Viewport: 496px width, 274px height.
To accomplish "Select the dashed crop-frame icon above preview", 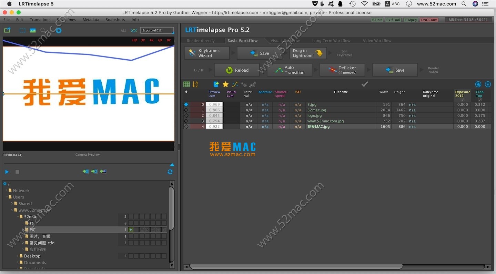I will pyautogui.click(x=22, y=30).
